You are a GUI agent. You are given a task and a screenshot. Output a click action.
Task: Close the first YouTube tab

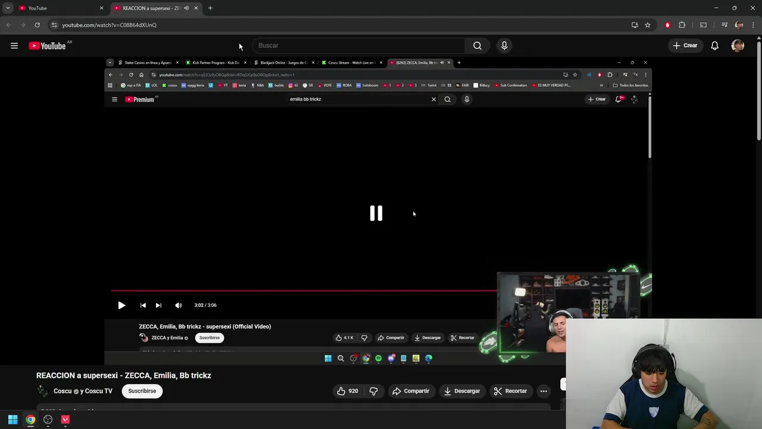(101, 8)
